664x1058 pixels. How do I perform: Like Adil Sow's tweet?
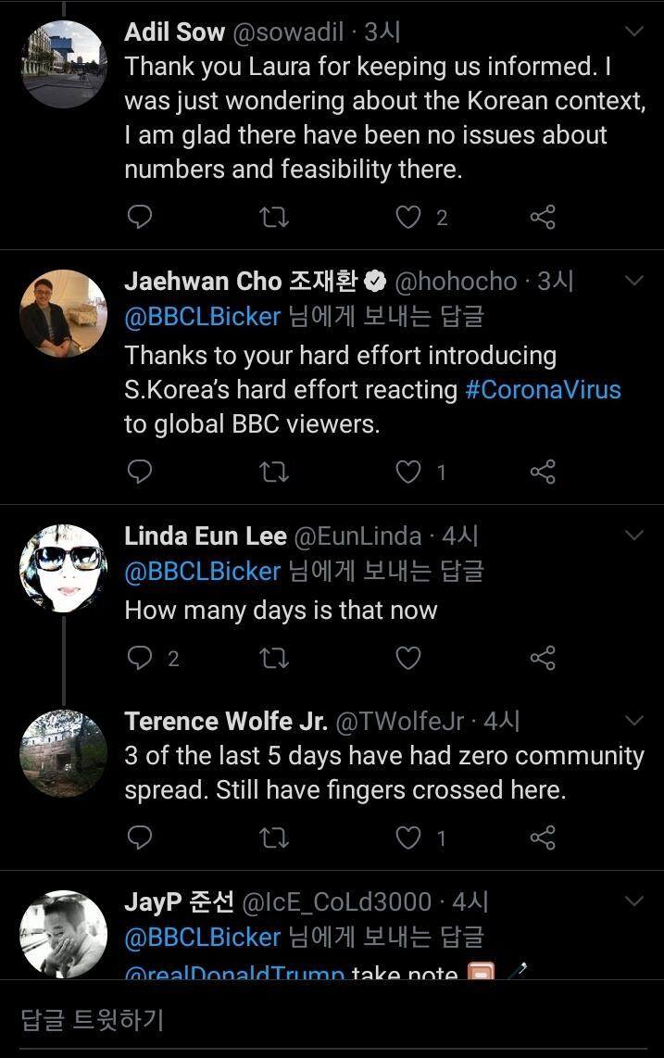[x=408, y=217]
